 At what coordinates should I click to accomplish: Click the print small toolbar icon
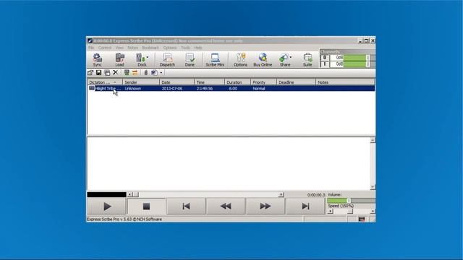click(x=107, y=72)
